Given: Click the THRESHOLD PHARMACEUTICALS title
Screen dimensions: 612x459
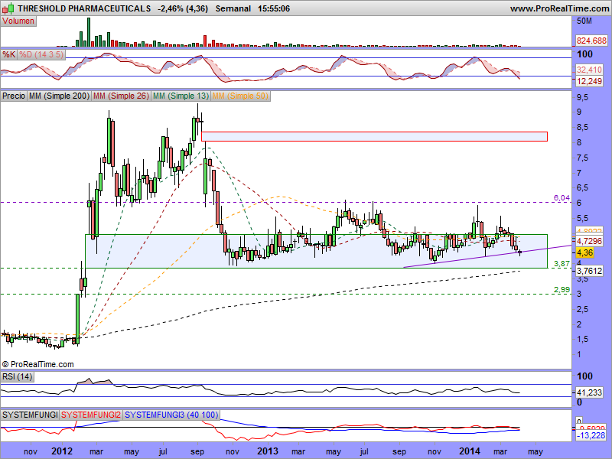Looking at the screenshot, I should (84, 8).
